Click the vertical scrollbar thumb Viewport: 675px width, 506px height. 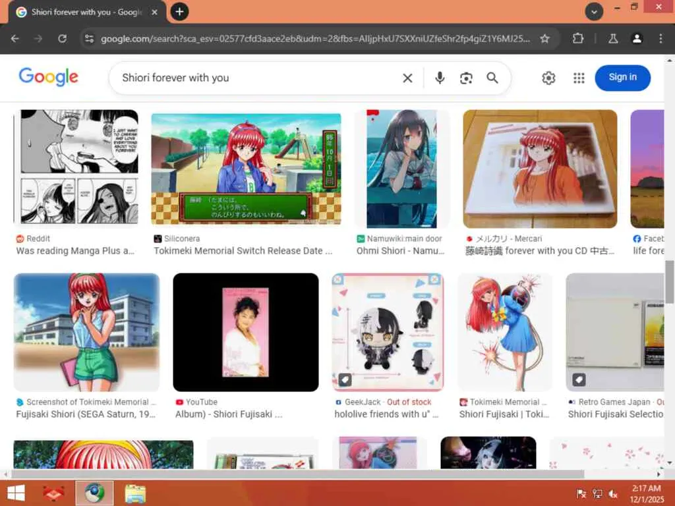point(670,282)
